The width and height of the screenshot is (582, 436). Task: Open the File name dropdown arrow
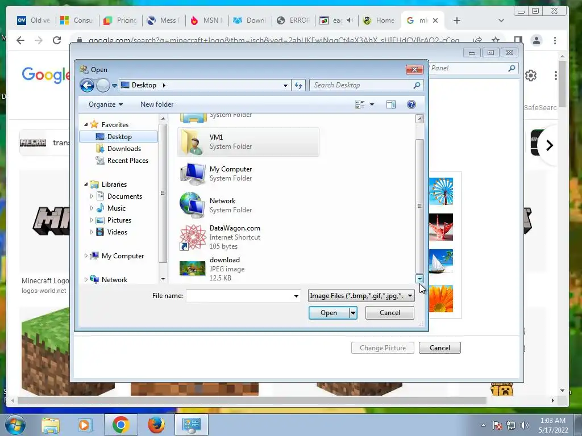click(296, 296)
